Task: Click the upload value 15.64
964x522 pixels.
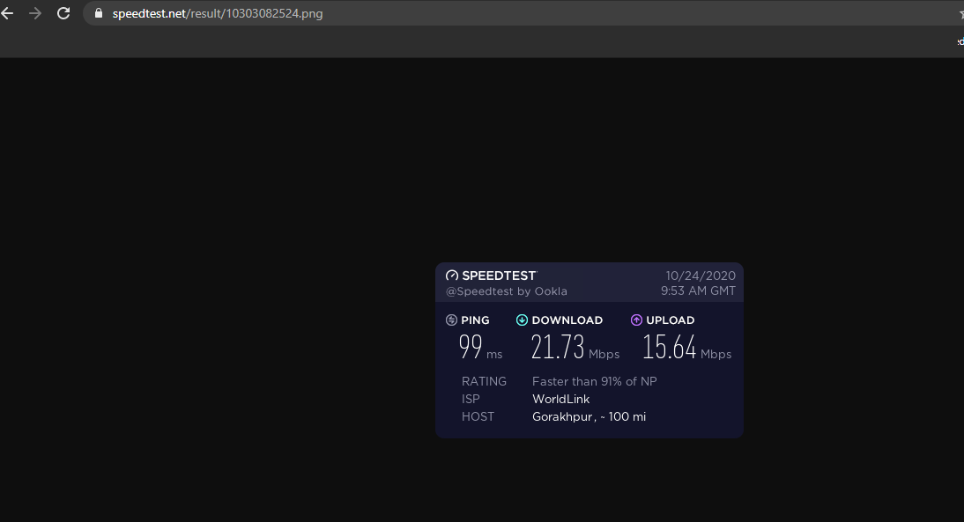Action: pos(670,347)
